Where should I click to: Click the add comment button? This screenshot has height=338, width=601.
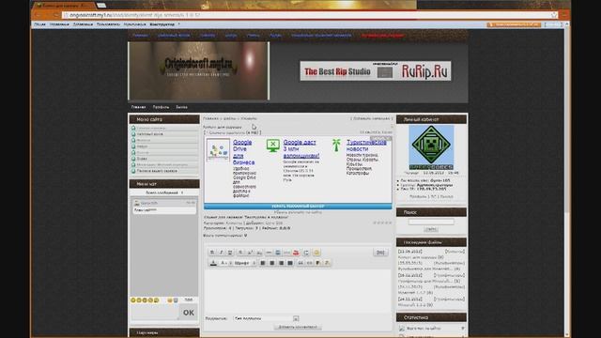point(298,327)
